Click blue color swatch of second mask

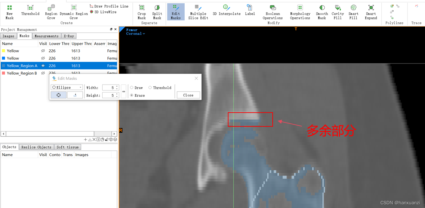point(4,58)
